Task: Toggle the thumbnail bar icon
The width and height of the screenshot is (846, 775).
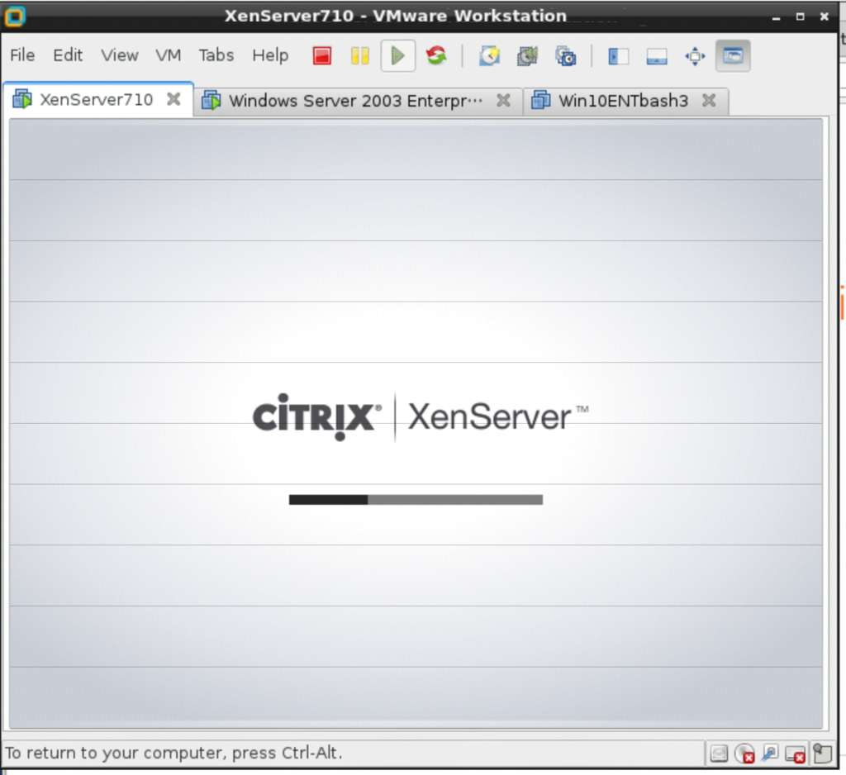Action: pos(657,55)
